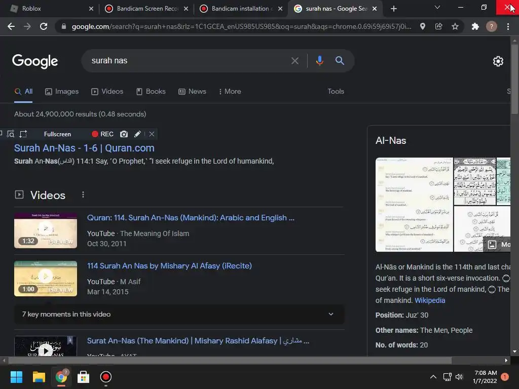The height and width of the screenshot is (389, 519).
Task: Open the location permission icon in address bar
Action: [x=422, y=26]
